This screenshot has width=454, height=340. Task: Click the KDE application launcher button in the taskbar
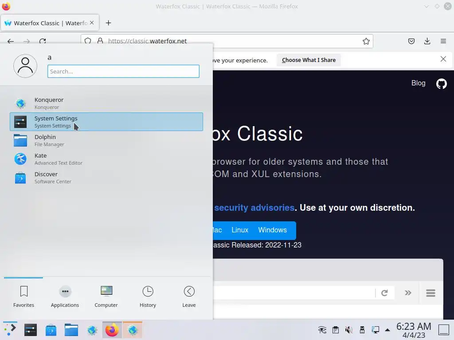10,330
